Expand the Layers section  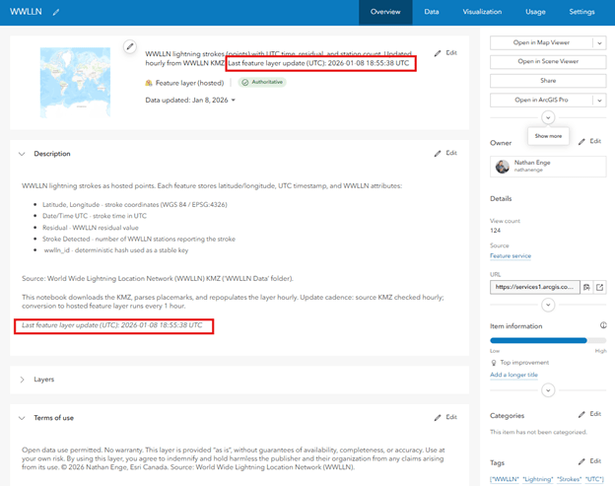pos(22,380)
